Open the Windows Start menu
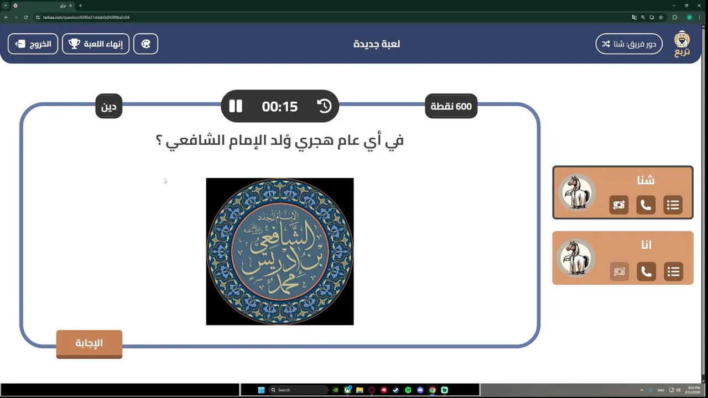Screen dimensions: 708x398 pyautogui.click(x=261, y=390)
